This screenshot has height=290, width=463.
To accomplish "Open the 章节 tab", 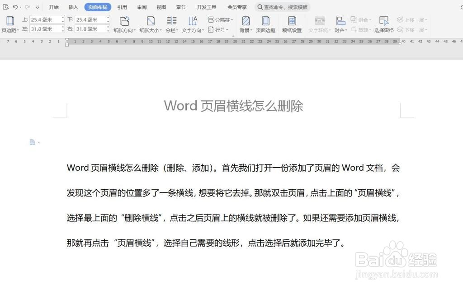I will click(181, 7).
